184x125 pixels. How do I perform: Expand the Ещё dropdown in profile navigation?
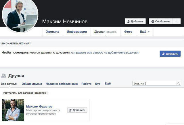click(145, 32)
